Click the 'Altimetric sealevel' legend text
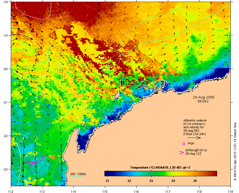The width and height of the screenshot is (239, 193). (195, 120)
